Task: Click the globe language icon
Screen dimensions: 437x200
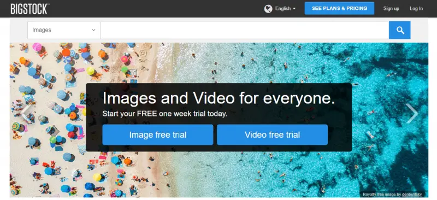Action: click(x=268, y=9)
